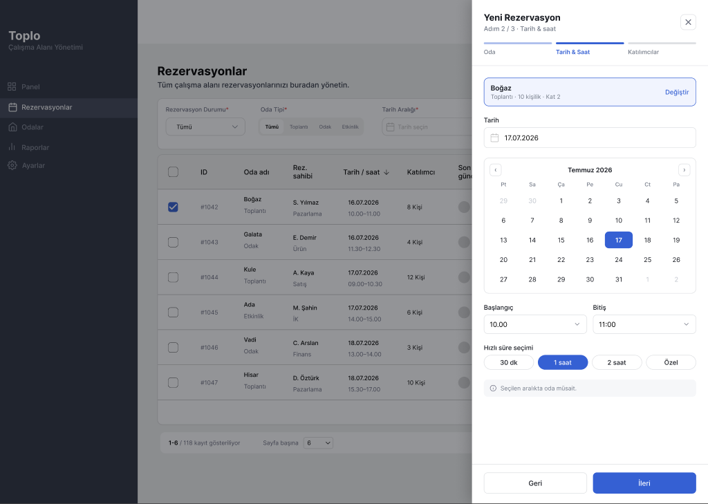The width and height of the screenshot is (708, 504).
Task: Select the Tümü room type tab
Action: click(272, 127)
